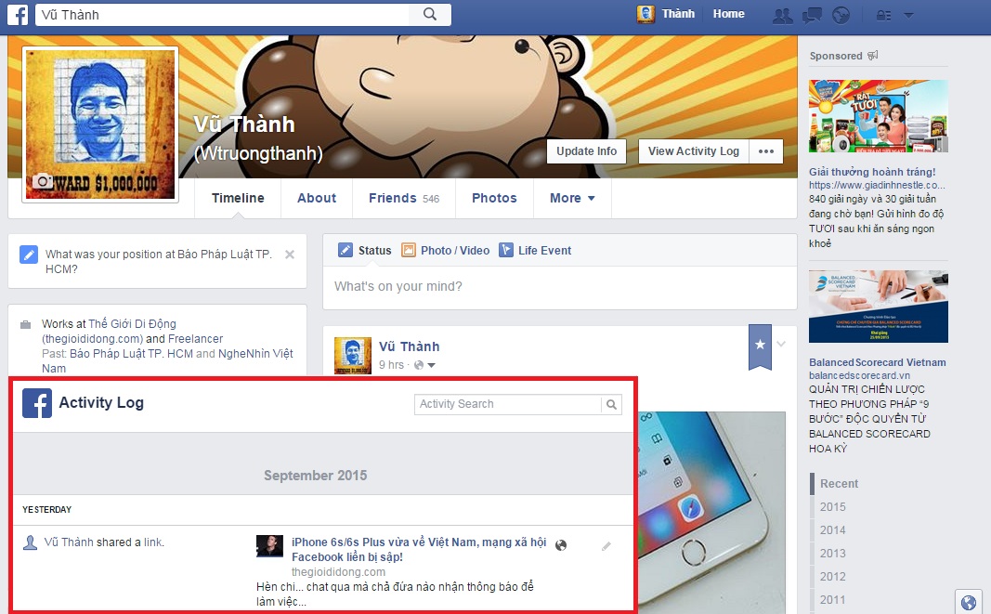Image resolution: width=991 pixels, height=614 pixels.
Task: Click the magnifier icon in Activity Search box
Action: (x=612, y=405)
